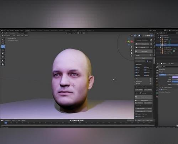Click the zoom viewport magnifier icon

(x=132, y=47)
